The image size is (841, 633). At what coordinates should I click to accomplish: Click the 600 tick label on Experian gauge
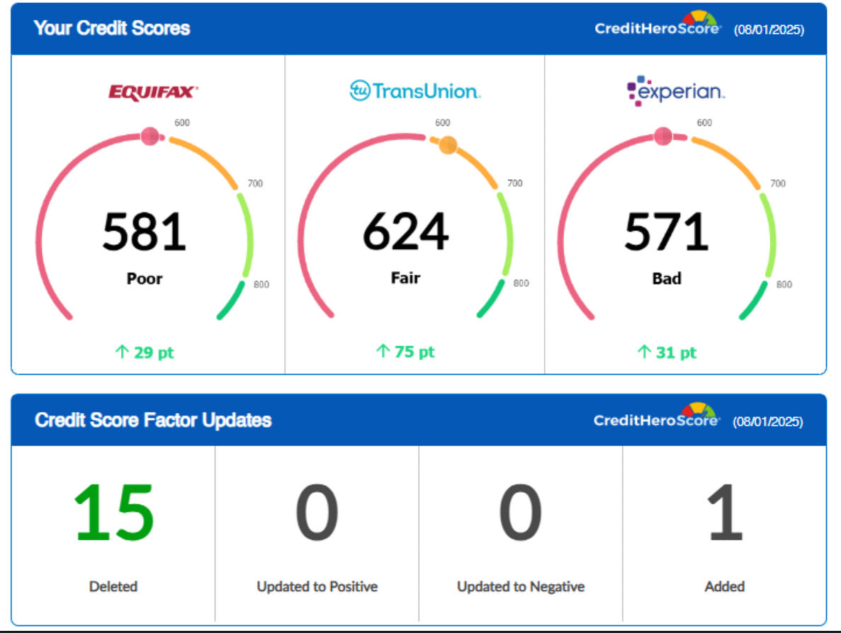704,122
